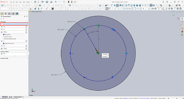Create a new document with the New icon
This screenshot has width=184, height=99.
pos(38,2)
